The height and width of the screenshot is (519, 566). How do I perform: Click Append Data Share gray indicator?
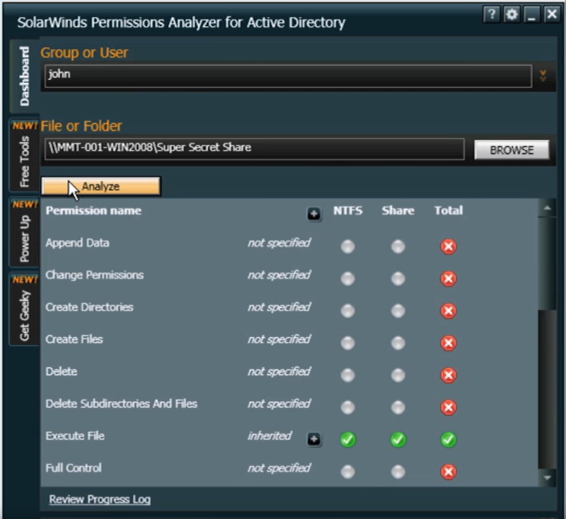(x=398, y=246)
